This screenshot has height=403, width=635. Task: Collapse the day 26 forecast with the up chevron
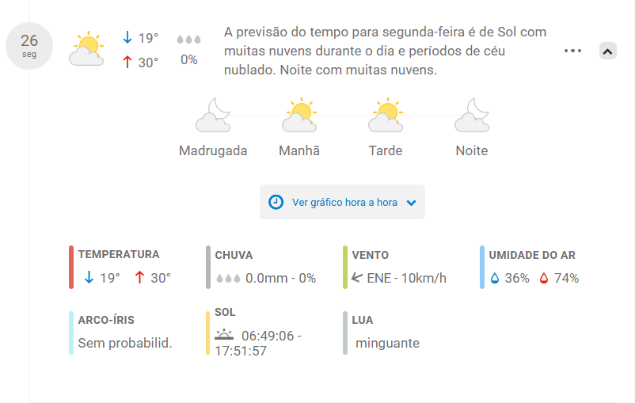coord(607,51)
